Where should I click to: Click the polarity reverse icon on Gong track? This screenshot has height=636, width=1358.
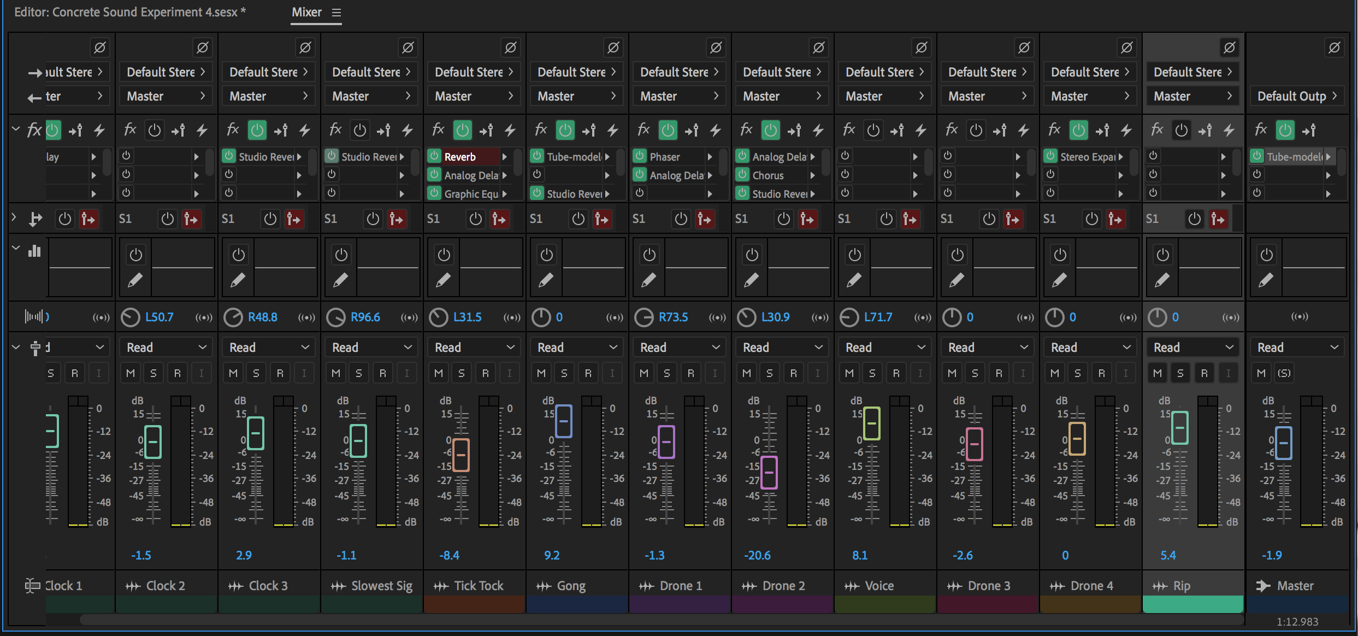pyautogui.click(x=613, y=48)
